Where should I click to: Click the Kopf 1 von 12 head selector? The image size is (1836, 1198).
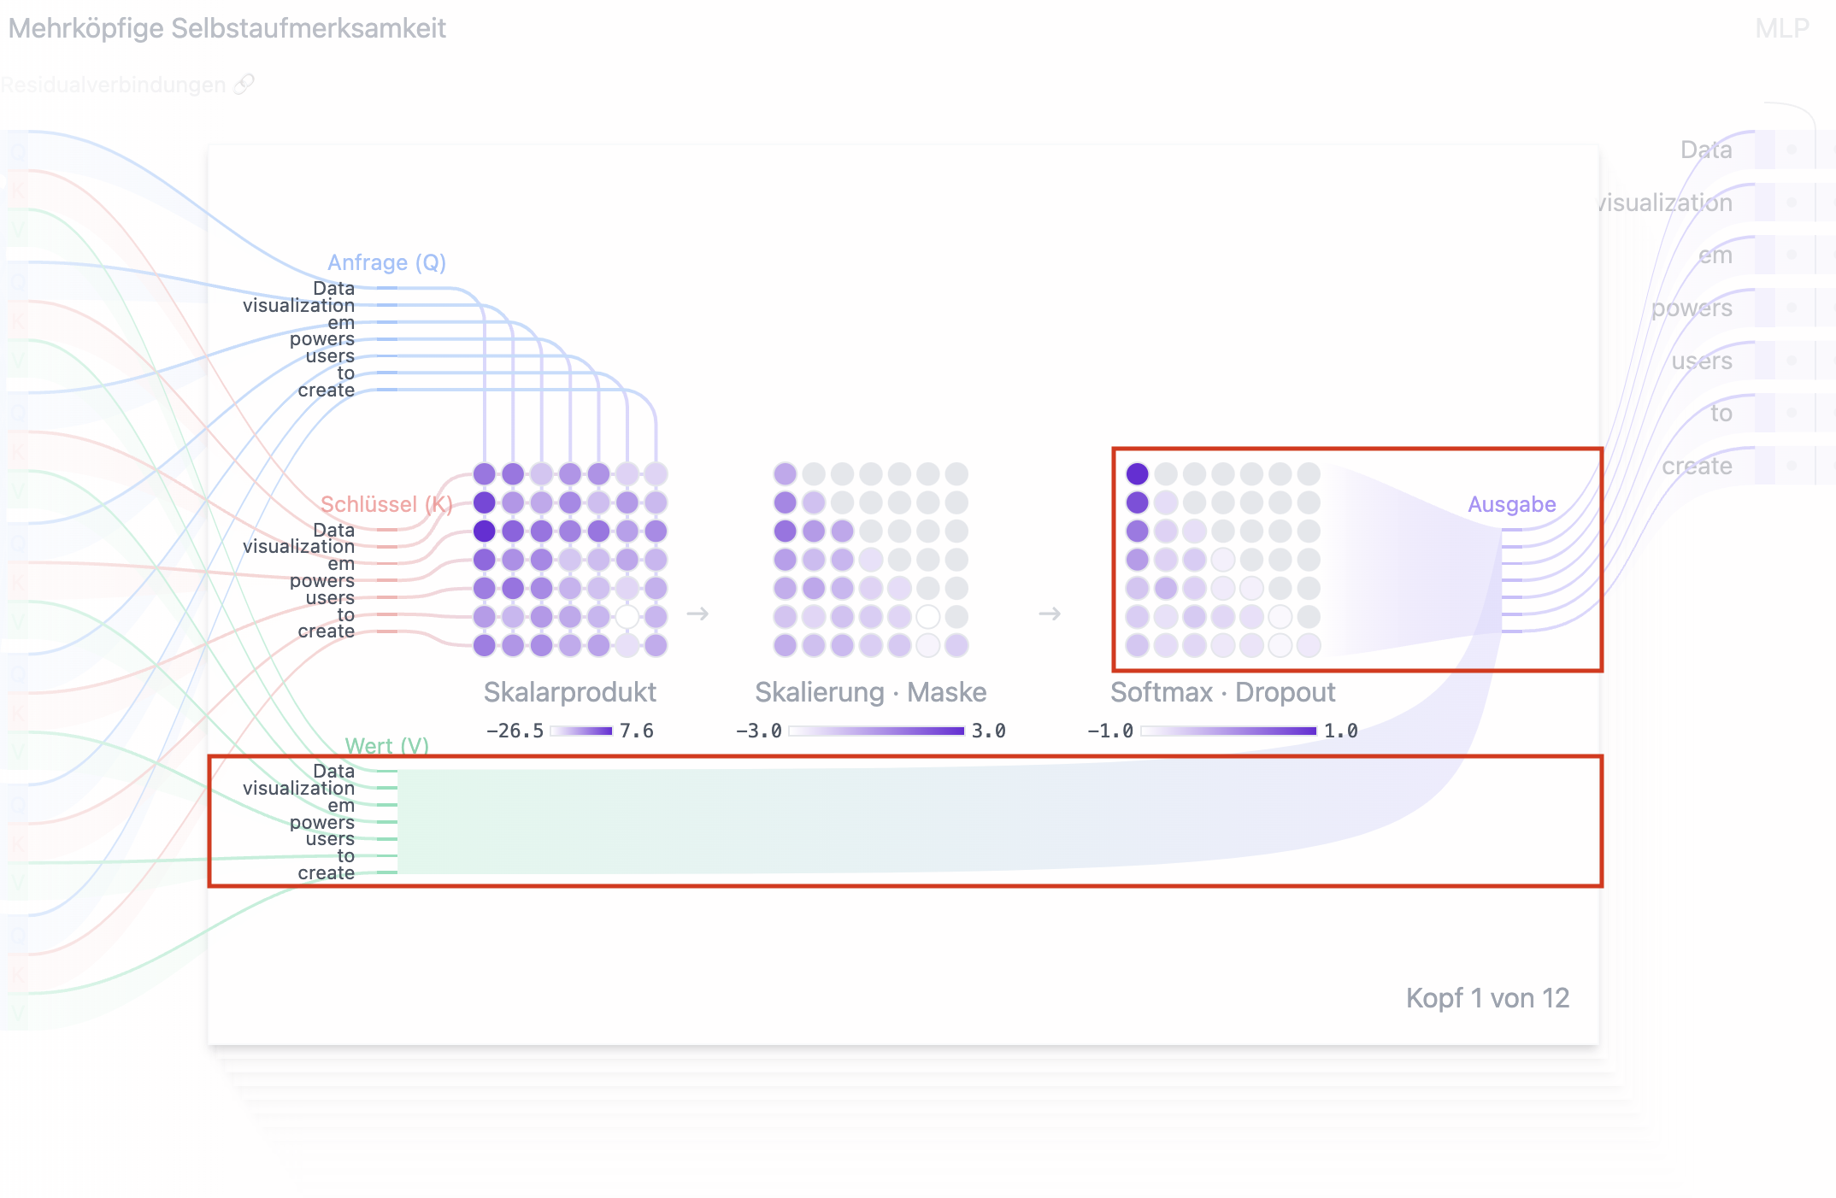click(x=1487, y=997)
